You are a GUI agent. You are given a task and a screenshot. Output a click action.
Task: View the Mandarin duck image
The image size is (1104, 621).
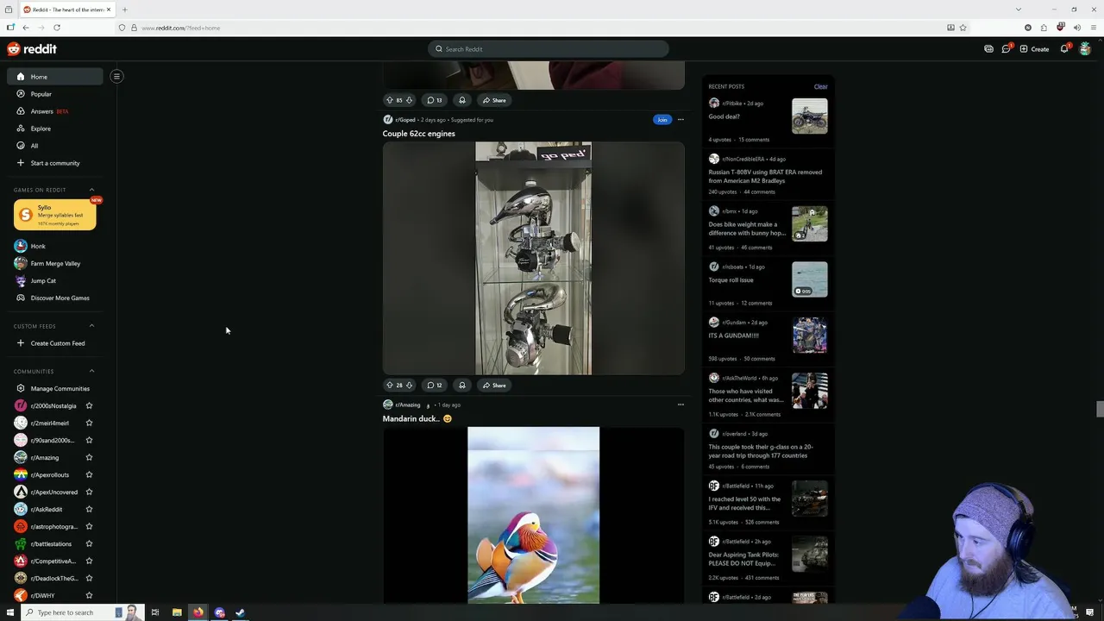tap(533, 515)
